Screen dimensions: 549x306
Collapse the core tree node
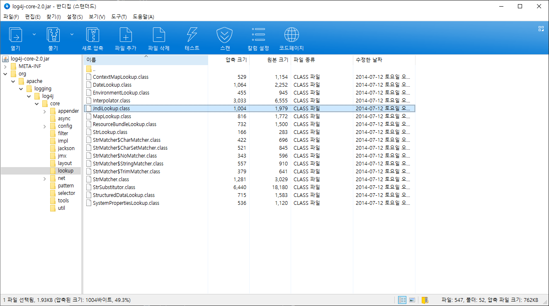click(x=36, y=104)
